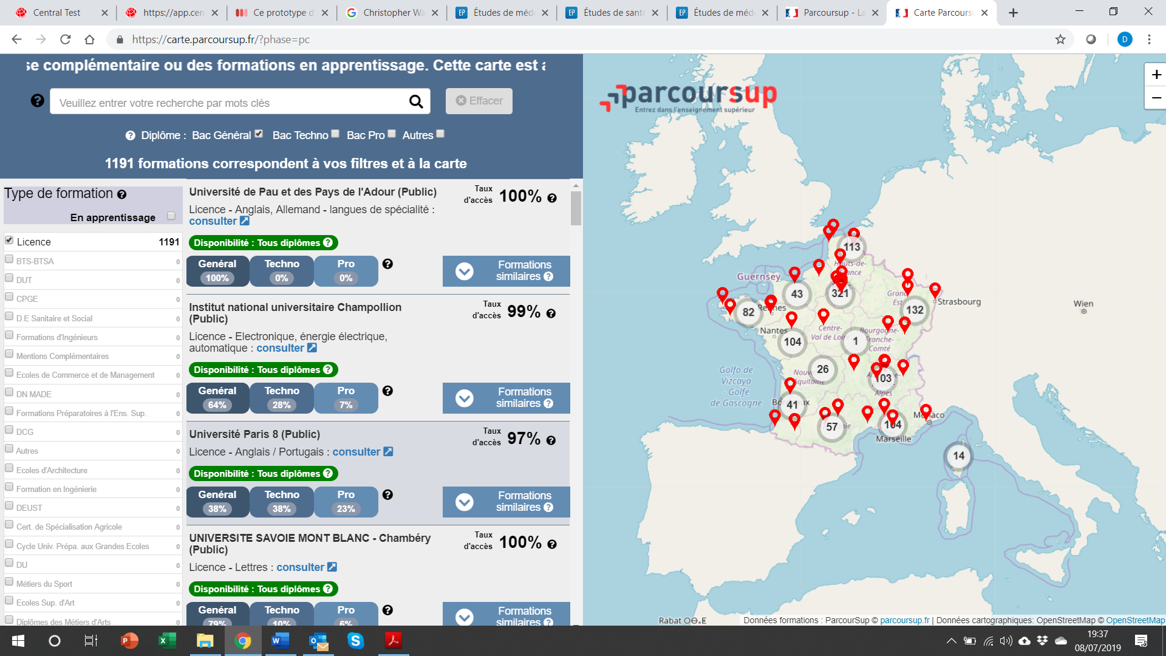The height and width of the screenshot is (656, 1166).
Task: Click the magnifying glass search icon
Action: coord(416,101)
